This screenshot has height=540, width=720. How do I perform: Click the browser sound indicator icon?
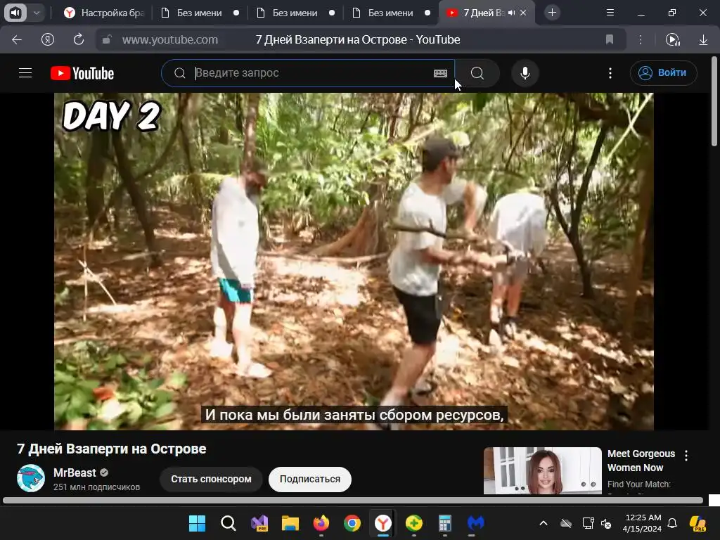15,13
